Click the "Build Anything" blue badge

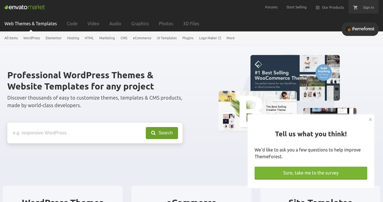point(324,72)
